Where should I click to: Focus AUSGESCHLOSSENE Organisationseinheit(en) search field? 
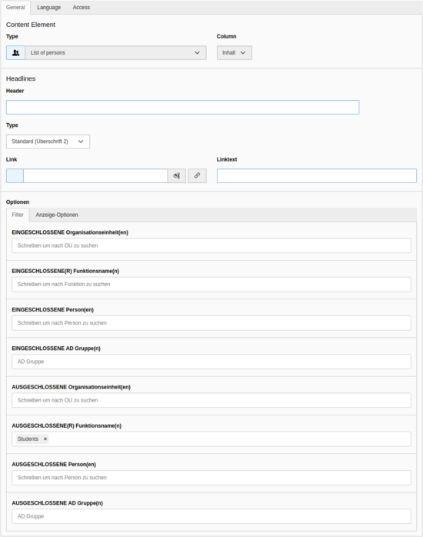pos(211,400)
